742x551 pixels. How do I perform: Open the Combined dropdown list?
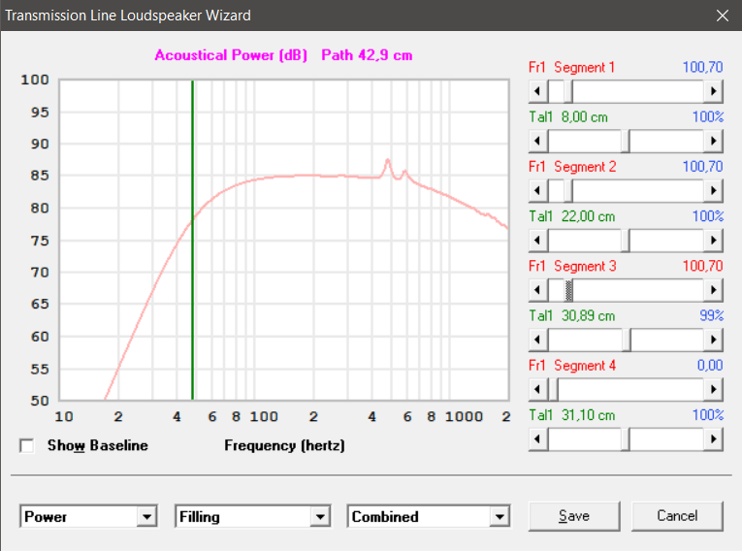tap(500, 516)
